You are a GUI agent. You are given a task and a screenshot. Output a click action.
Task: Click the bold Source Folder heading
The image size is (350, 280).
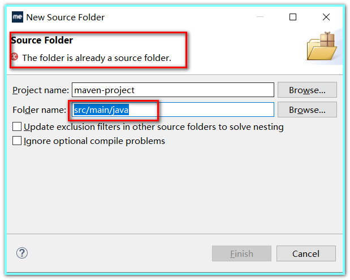[42, 40]
